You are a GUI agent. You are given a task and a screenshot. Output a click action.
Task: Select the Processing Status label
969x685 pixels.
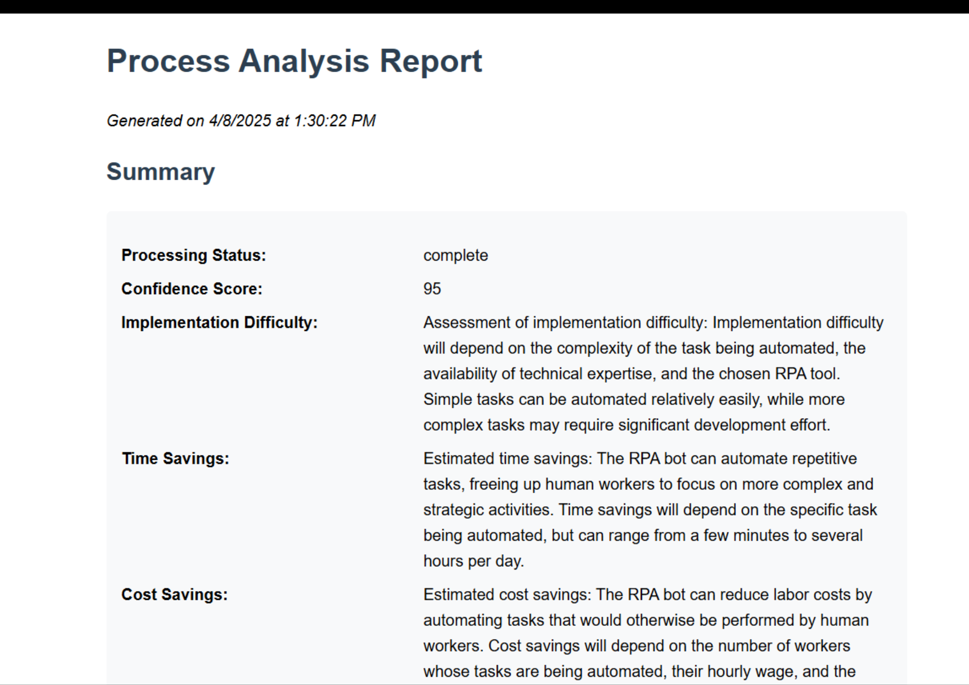[x=194, y=255]
